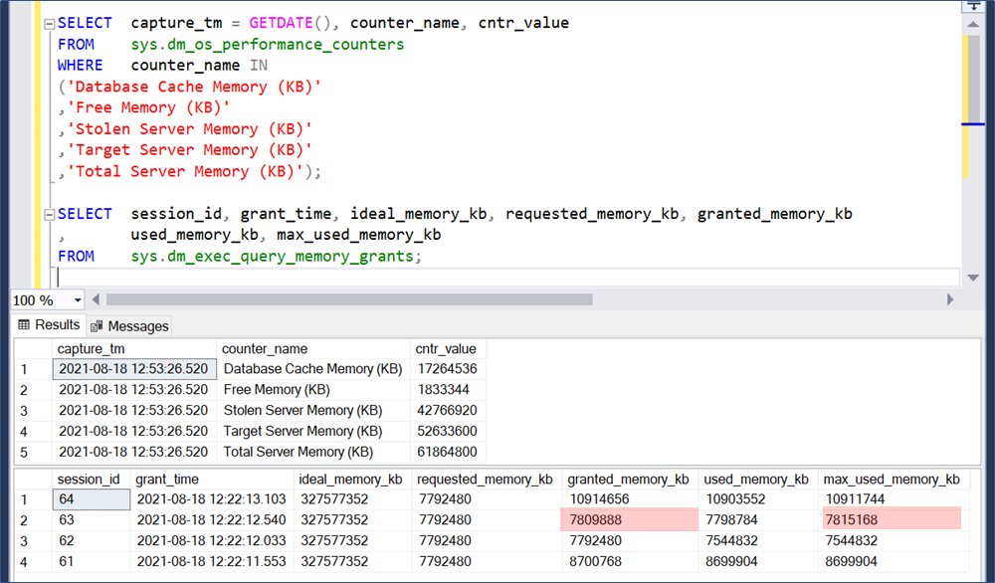Viewport: 995px width, 583px height.
Task: Click the row 4 header of the memory grants grid
Action: pyautogui.click(x=33, y=562)
